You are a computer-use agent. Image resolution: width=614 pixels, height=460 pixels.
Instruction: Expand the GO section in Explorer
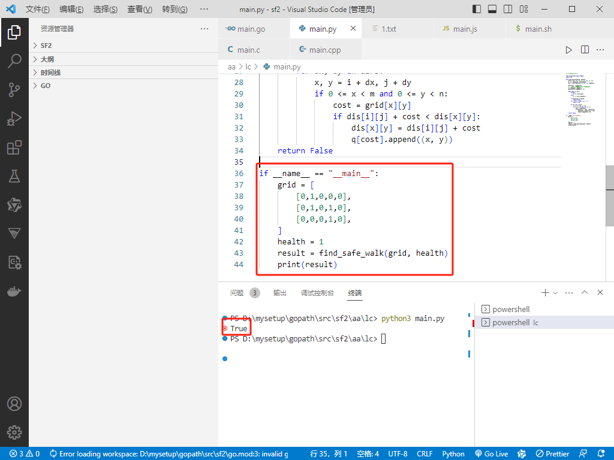pyautogui.click(x=124, y=86)
